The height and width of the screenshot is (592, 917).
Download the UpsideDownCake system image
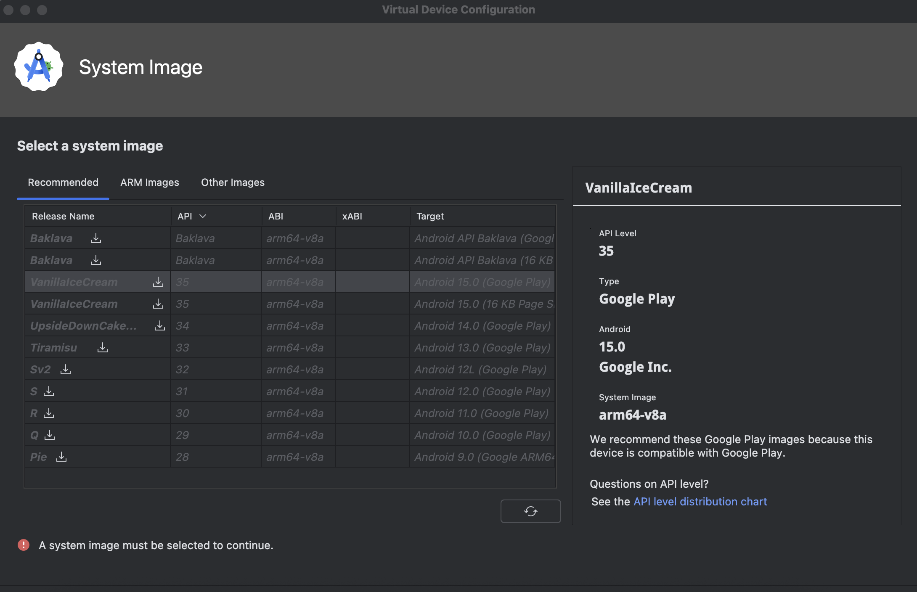160,325
